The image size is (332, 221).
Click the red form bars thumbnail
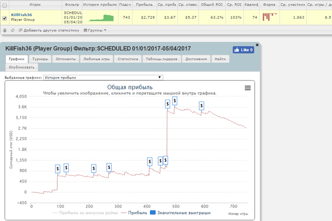coord(269,17)
